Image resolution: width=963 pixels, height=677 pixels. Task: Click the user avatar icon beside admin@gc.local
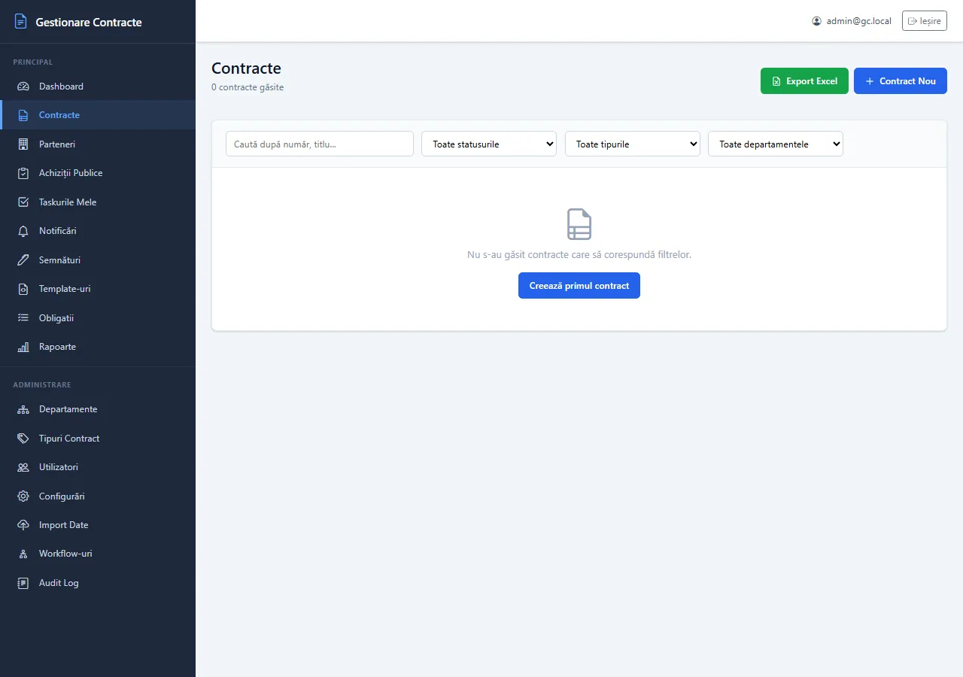point(817,21)
